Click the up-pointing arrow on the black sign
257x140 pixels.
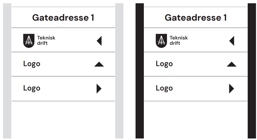[231, 64]
